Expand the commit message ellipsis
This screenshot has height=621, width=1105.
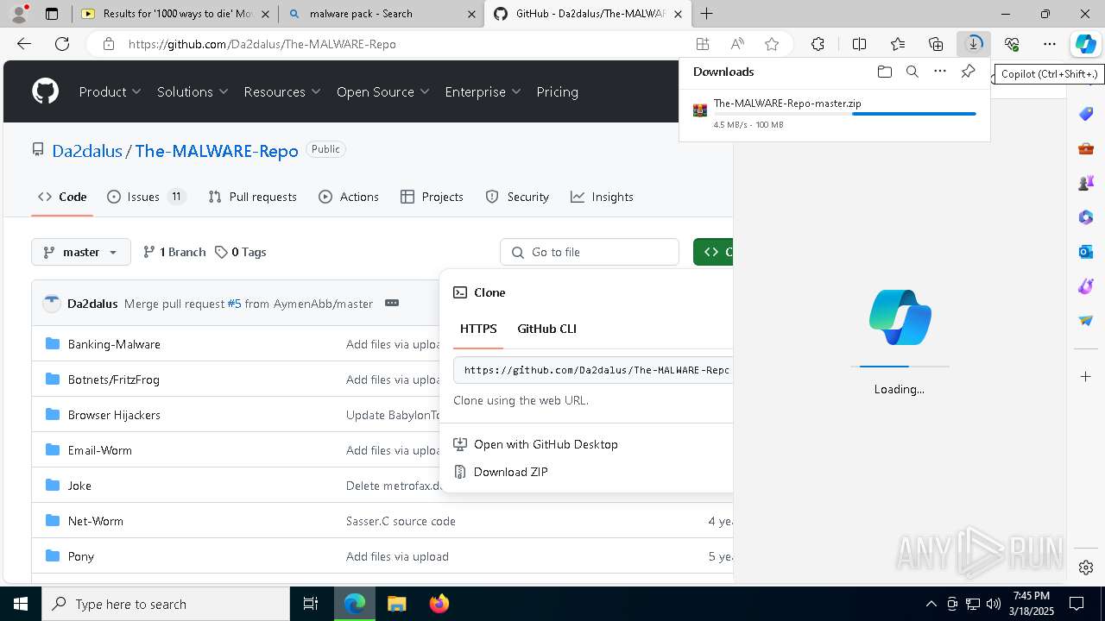392,304
